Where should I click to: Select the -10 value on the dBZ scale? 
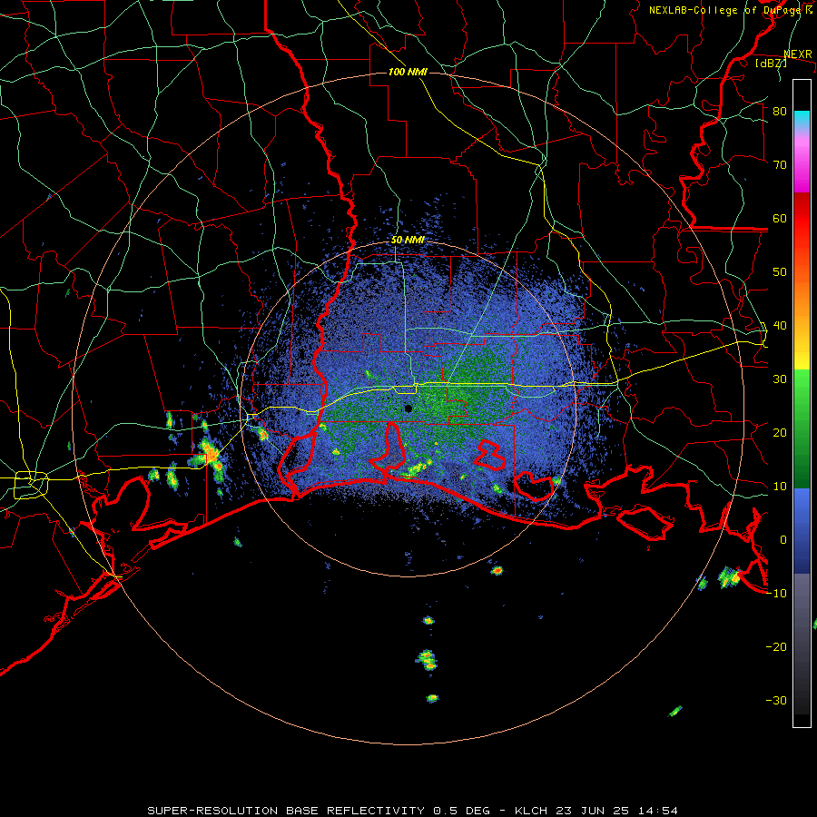coord(776,594)
